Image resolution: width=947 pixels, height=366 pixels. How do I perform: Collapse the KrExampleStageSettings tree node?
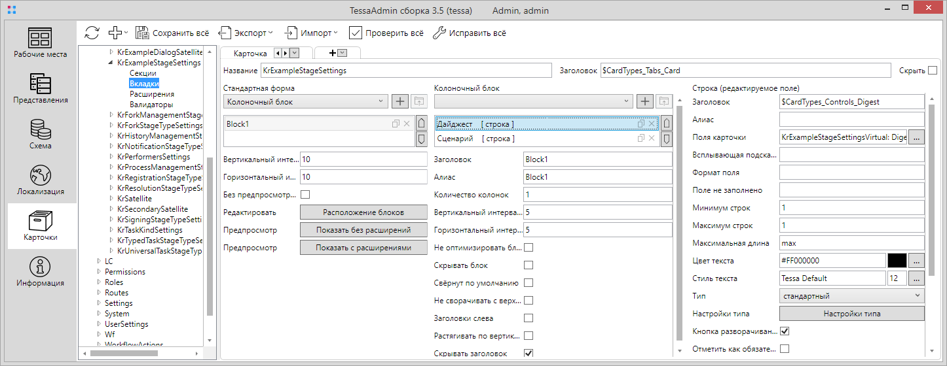pos(111,63)
